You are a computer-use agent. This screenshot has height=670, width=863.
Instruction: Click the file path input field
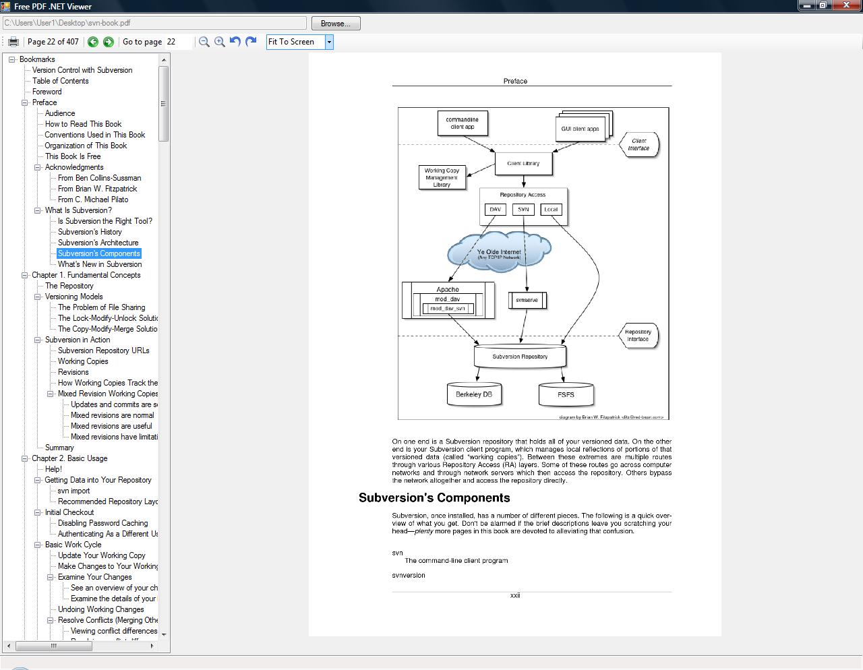click(154, 23)
